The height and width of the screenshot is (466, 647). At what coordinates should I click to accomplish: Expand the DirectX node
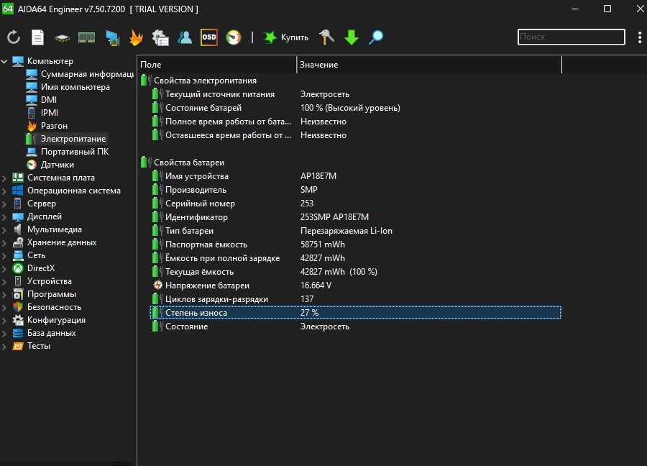(x=4, y=268)
